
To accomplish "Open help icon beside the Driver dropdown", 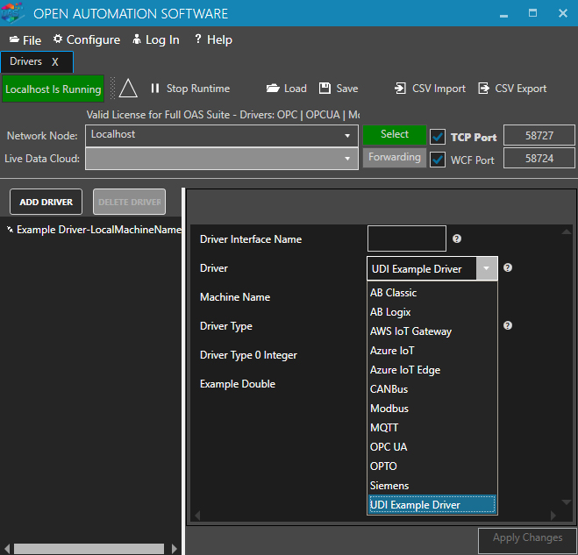I will pyautogui.click(x=508, y=267).
